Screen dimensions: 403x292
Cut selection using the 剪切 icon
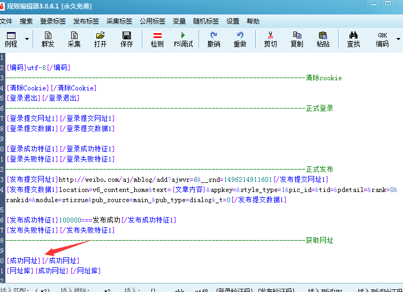point(270,39)
